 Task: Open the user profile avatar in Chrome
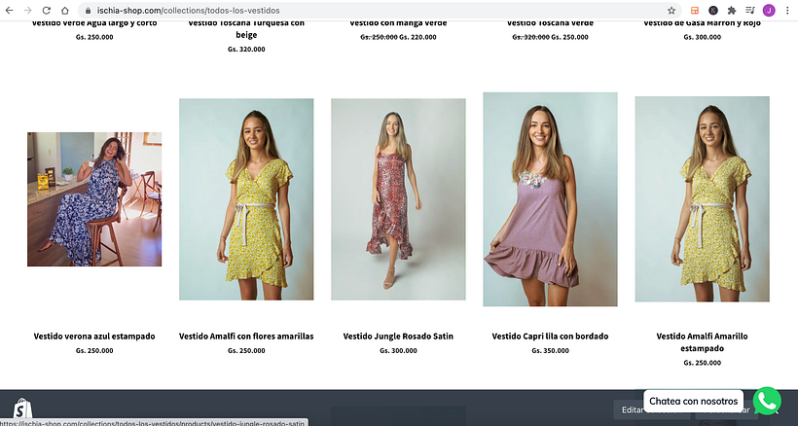[x=769, y=10]
